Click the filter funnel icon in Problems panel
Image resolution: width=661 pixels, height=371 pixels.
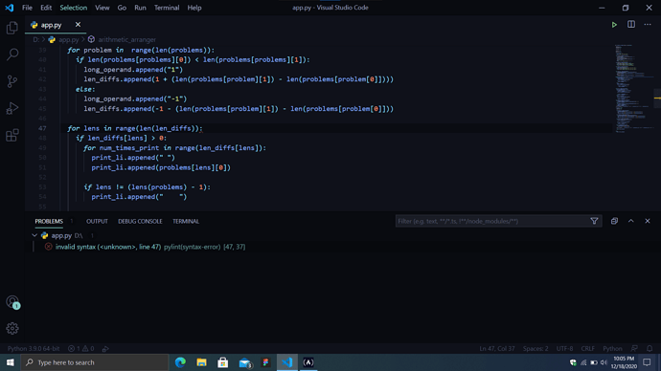[x=594, y=221]
